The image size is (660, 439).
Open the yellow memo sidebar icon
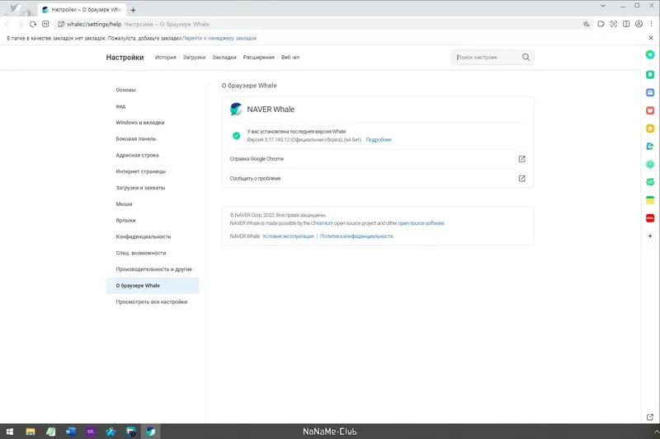pos(650,200)
